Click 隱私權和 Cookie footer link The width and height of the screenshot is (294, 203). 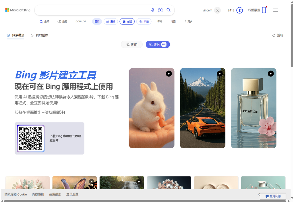(16, 194)
